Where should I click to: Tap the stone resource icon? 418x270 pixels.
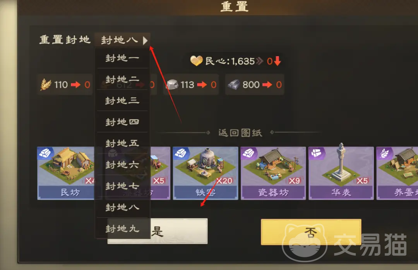coord(172,84)
